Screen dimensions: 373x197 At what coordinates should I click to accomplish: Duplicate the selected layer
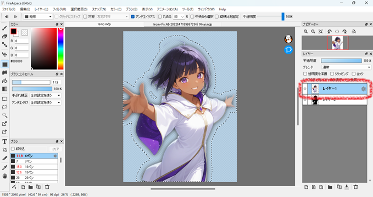(339, 187)
